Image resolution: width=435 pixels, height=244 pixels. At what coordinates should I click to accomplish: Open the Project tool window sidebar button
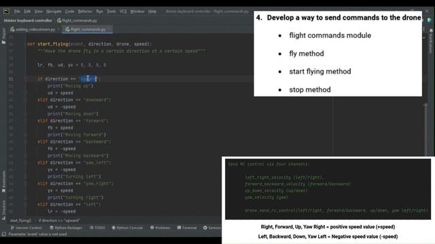3,36
